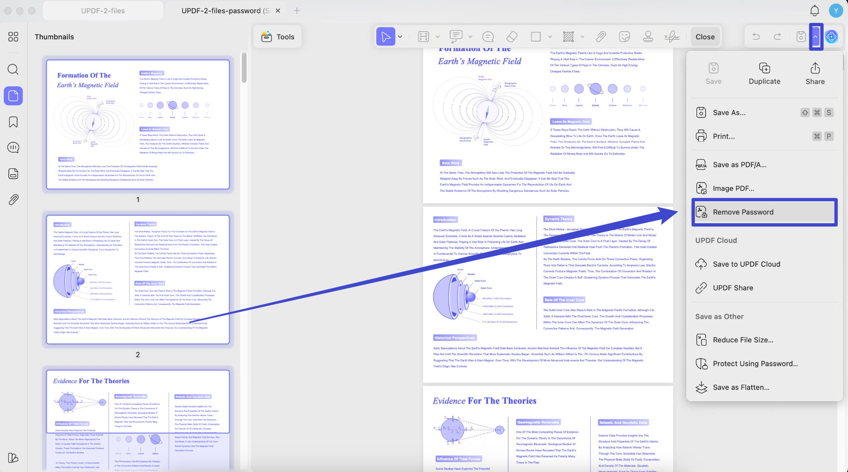Select the eraser tool
848x472 pixels.
tap(512, 36)
